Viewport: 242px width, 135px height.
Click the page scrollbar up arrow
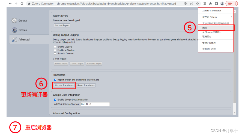tap(235, 12)
